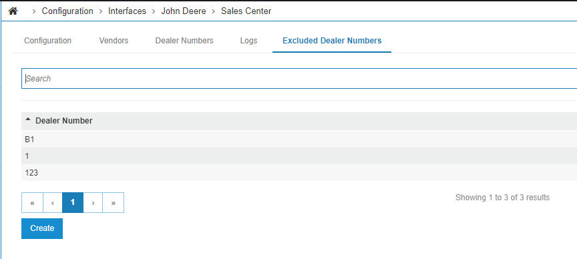The height and width of the screenshot is (259, 577).
Task: Switch to the Vendors tab
Action: (114, 41)
